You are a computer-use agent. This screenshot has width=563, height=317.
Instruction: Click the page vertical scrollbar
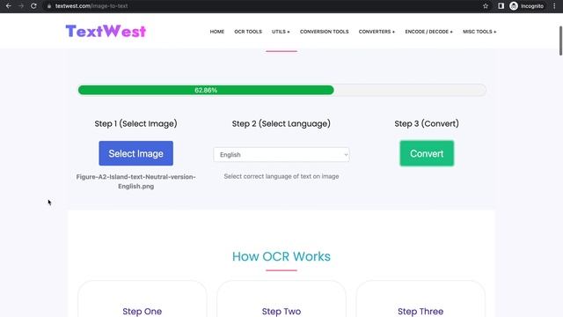pyautogui.click(x=560, y=41)
